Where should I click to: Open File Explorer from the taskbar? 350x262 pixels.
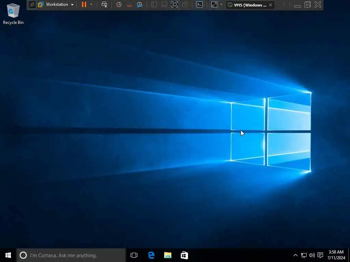(167, 255)
